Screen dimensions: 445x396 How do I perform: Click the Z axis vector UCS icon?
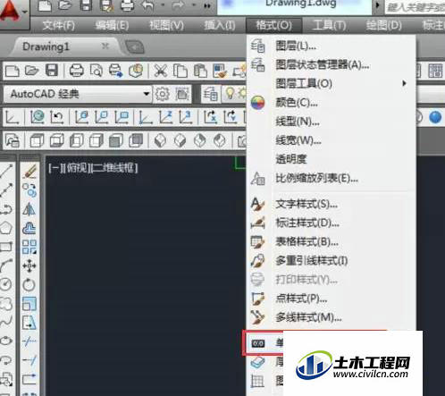165,117
